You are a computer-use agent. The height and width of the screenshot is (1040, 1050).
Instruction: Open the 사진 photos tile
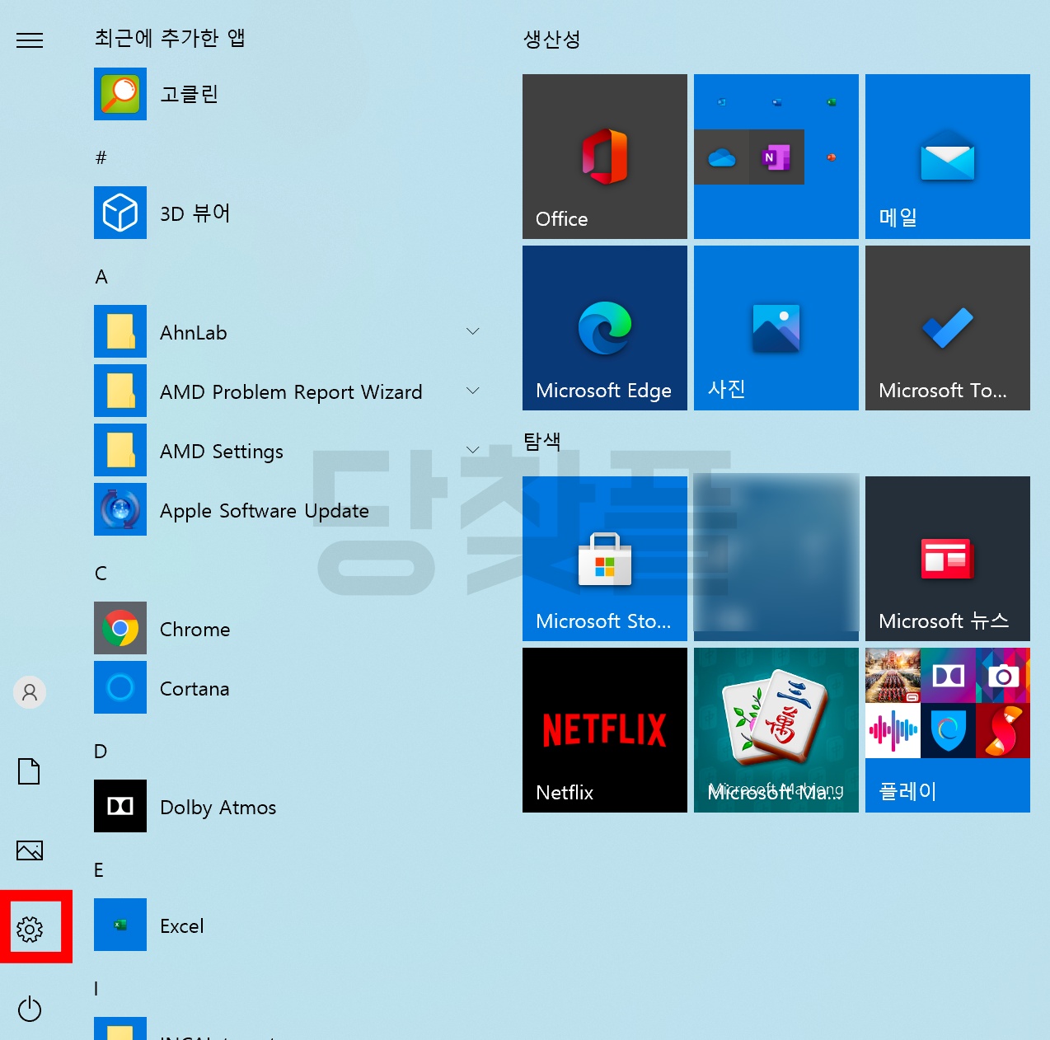[x=776, y=328]
